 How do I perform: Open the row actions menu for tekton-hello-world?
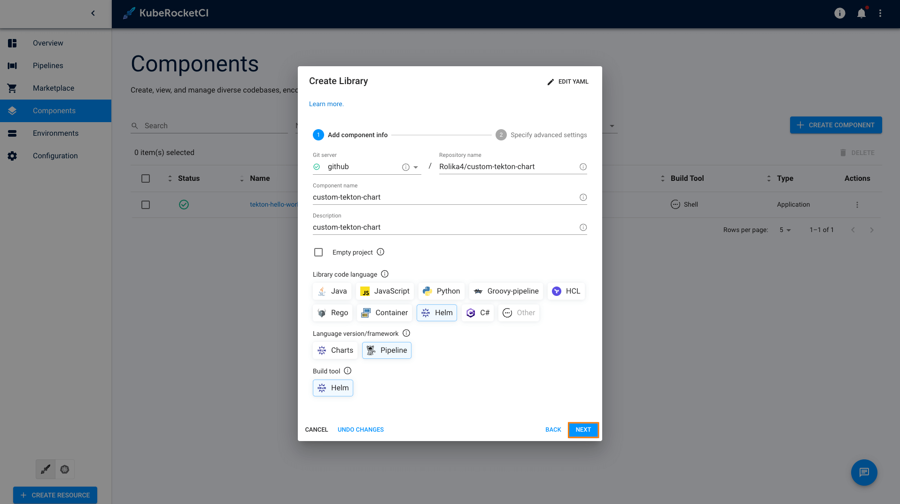[857, 204]
